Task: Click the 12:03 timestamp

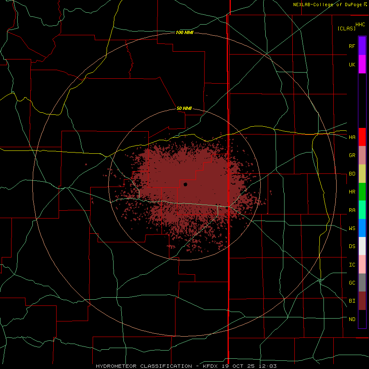Action: tap(268, 366)
